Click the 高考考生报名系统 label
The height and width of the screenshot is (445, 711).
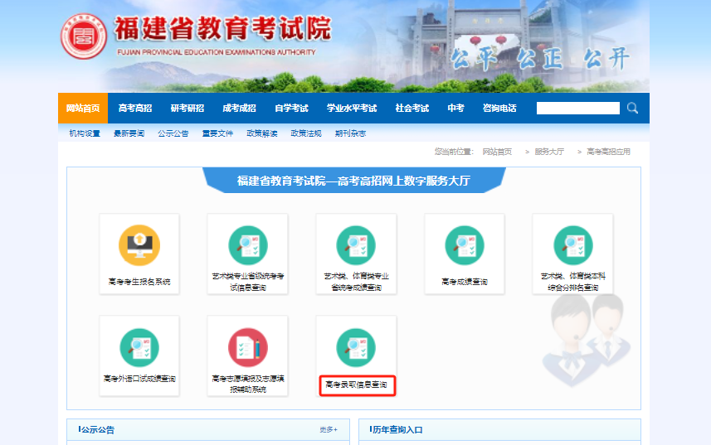139,282
